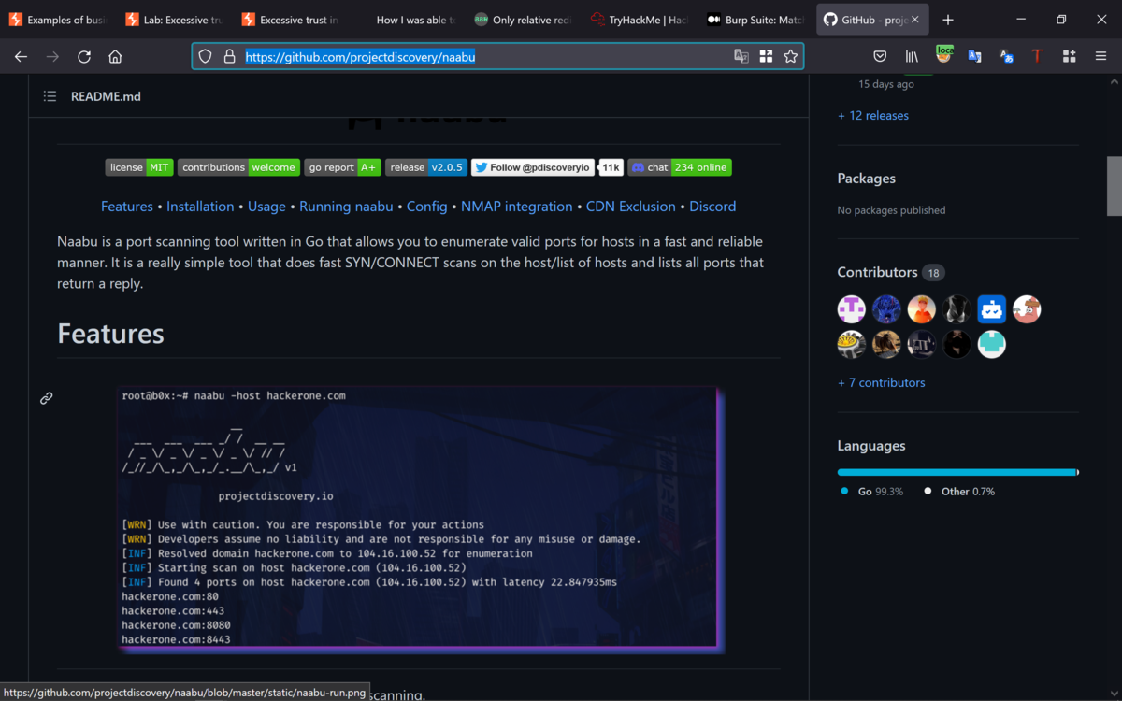The height and width of the screenshot is (701, 1122).
Task: Close the GitHub tab
Action: 915,20
